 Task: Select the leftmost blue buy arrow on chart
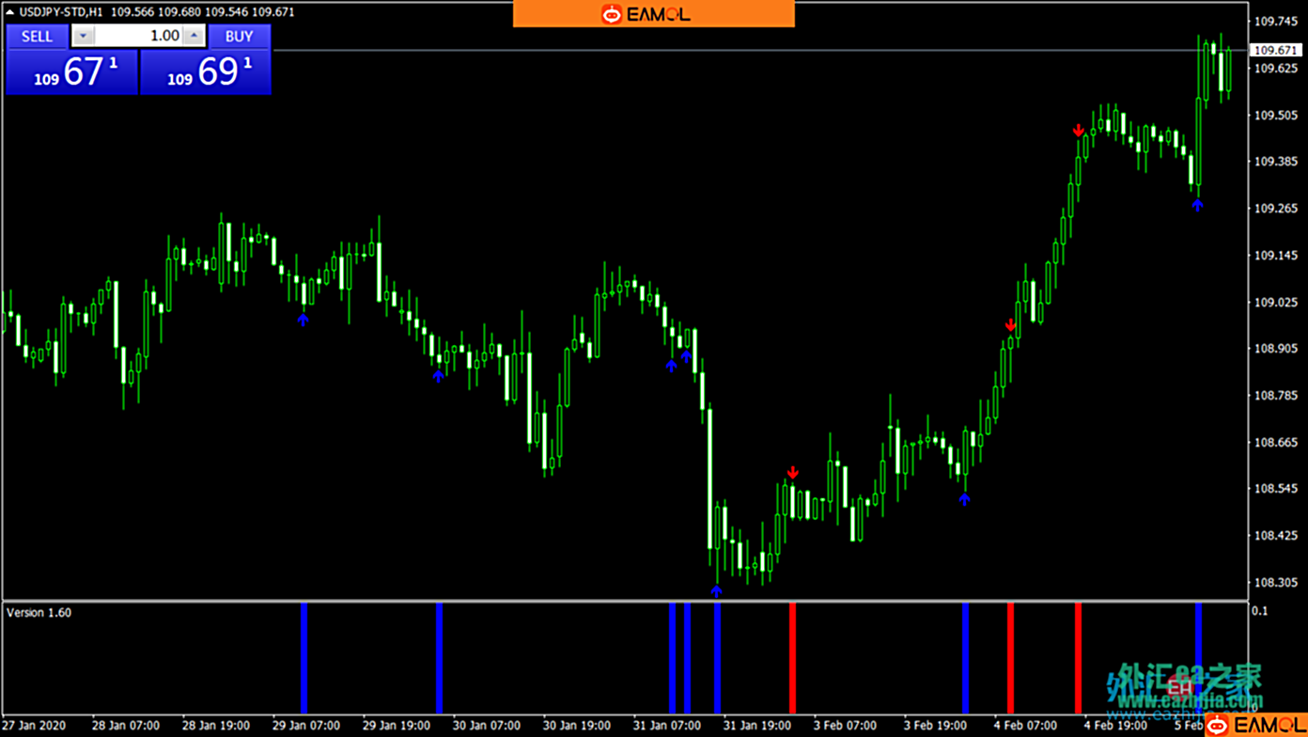[303, 320]
